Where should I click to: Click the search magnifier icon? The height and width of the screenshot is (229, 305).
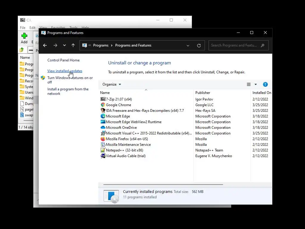[x=263, y=45]
